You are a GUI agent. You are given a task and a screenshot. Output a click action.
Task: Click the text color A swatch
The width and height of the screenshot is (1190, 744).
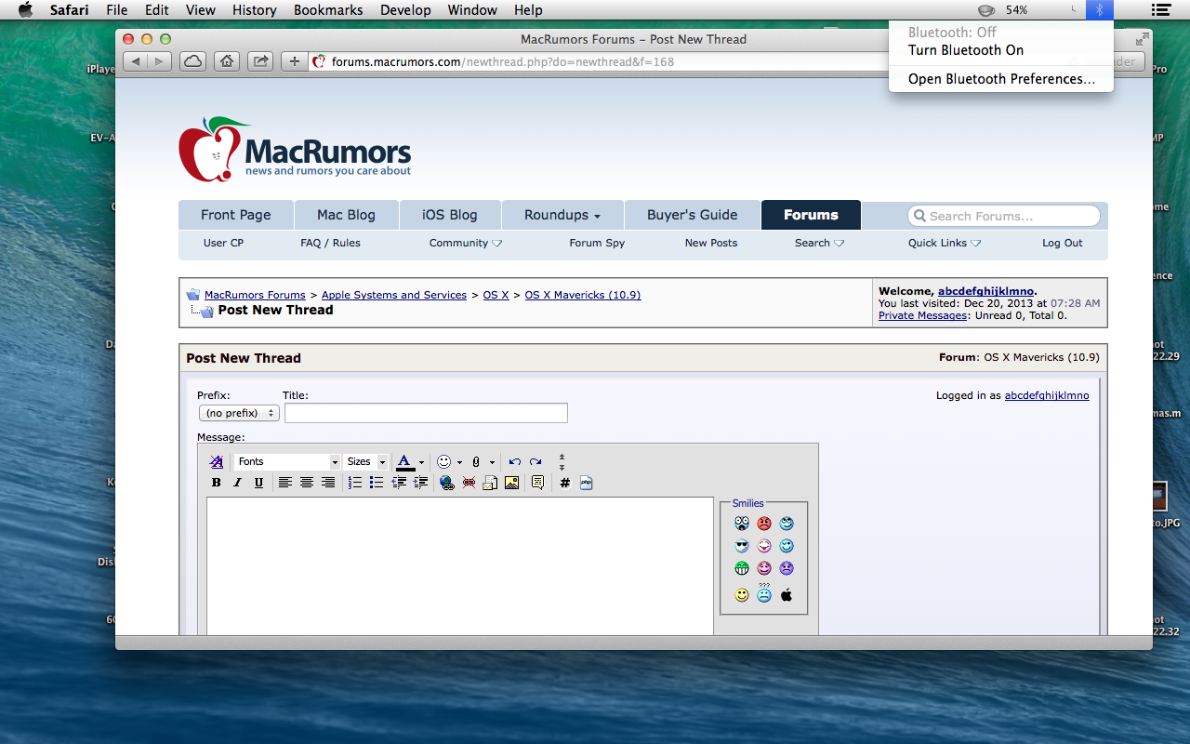point(405,462)
